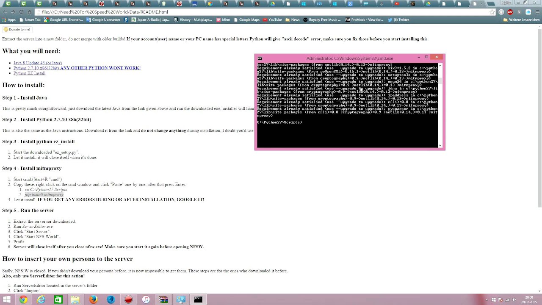The height and width of the screenshot is (305, 542).
Task: Click the cmd window scroll-down arrow
Action: pyautogui.click(x=440, y=145)
